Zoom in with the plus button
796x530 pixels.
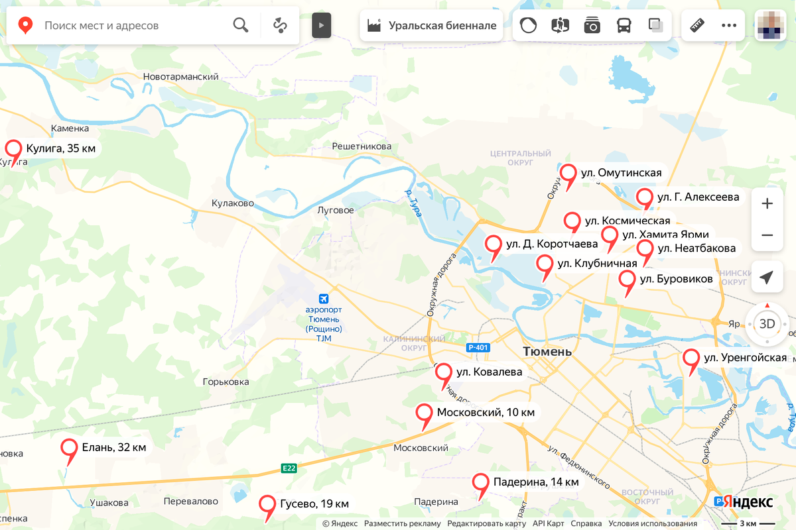[767, 203]
